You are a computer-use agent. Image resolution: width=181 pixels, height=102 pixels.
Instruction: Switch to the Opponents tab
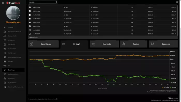point(163,44)
